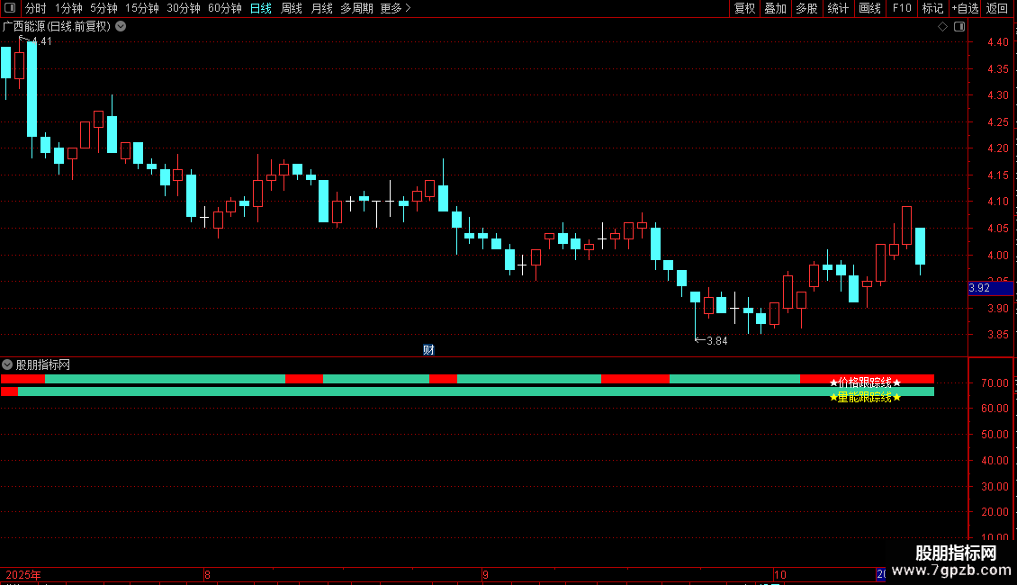Click the 叠加 overlay button
1017x585 pixels.
[x=775, y=8]
